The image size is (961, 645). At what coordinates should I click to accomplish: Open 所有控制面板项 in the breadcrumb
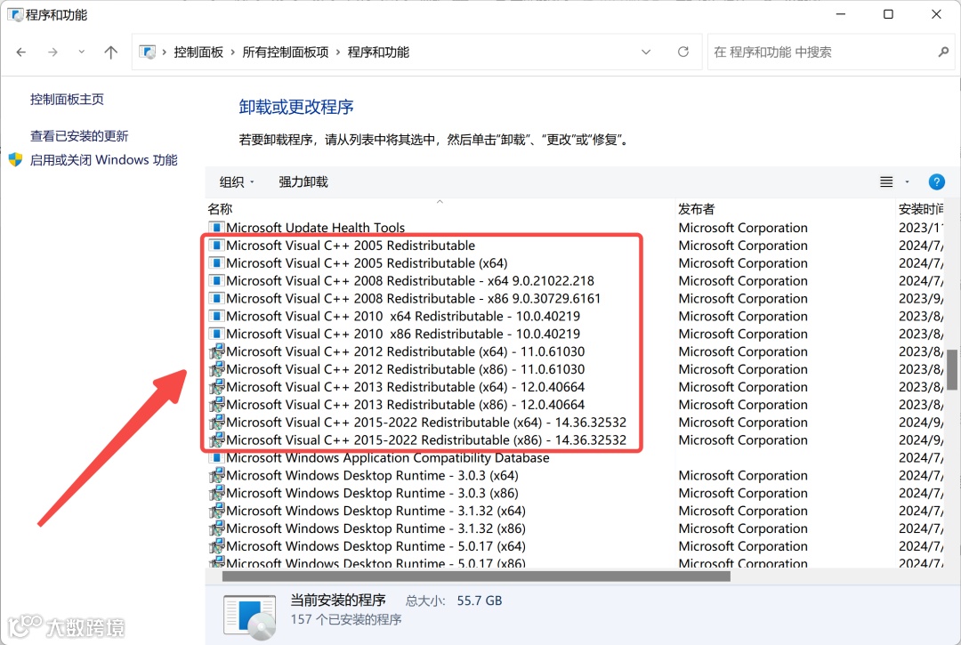pos(286,52)
